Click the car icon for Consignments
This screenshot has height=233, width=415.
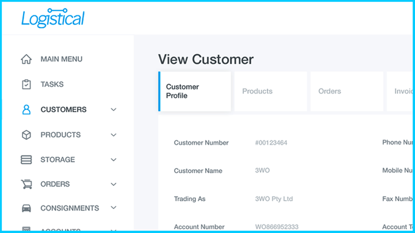tap(26, 208)
